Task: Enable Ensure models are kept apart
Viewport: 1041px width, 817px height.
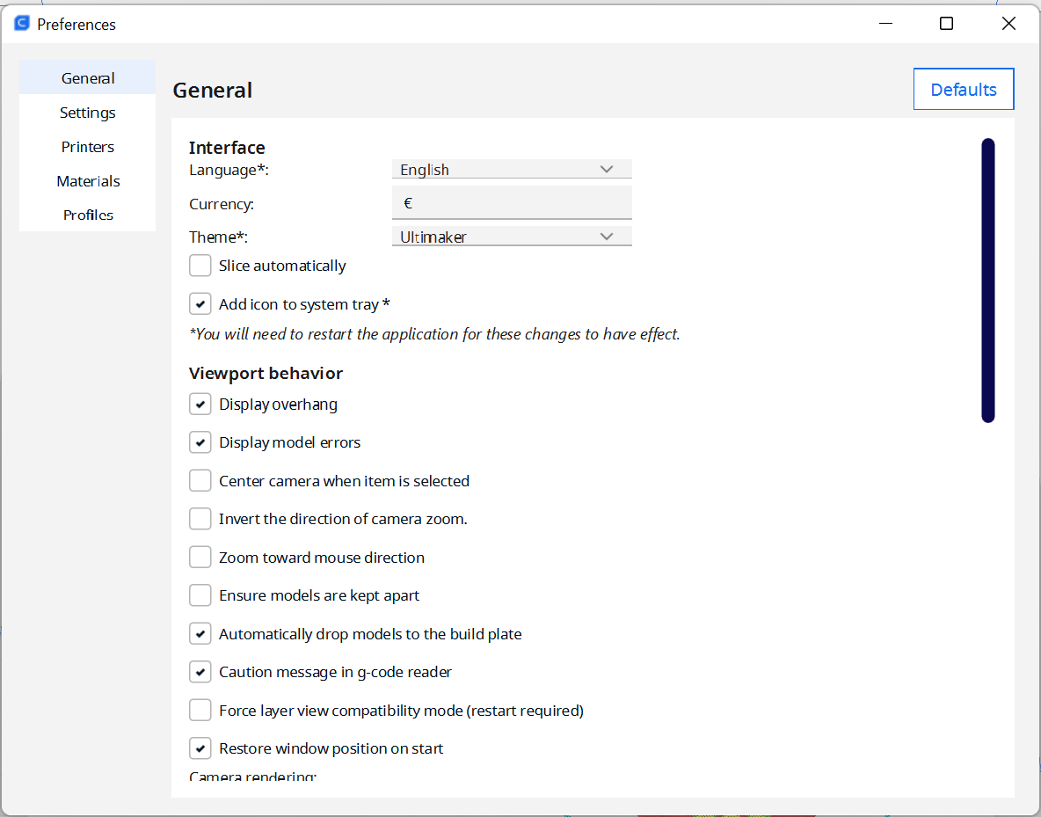Action: pos(200,595)
